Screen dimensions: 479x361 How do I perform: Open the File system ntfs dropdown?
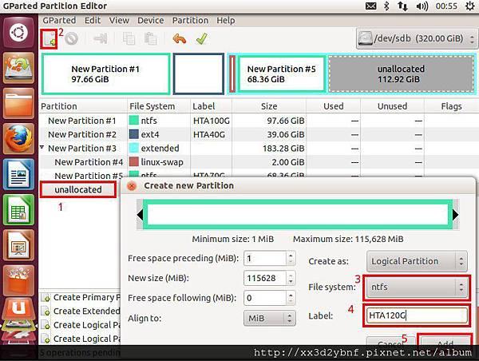tap(417, 287)
